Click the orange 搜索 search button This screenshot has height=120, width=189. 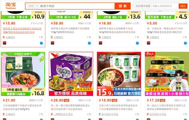click(x=123, y=6)
